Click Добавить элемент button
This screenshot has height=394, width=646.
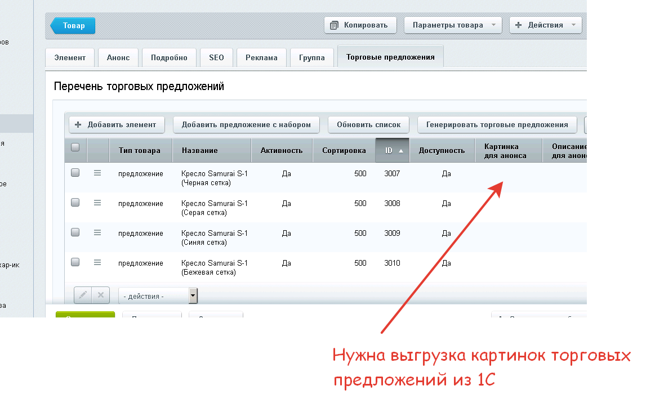116,125
